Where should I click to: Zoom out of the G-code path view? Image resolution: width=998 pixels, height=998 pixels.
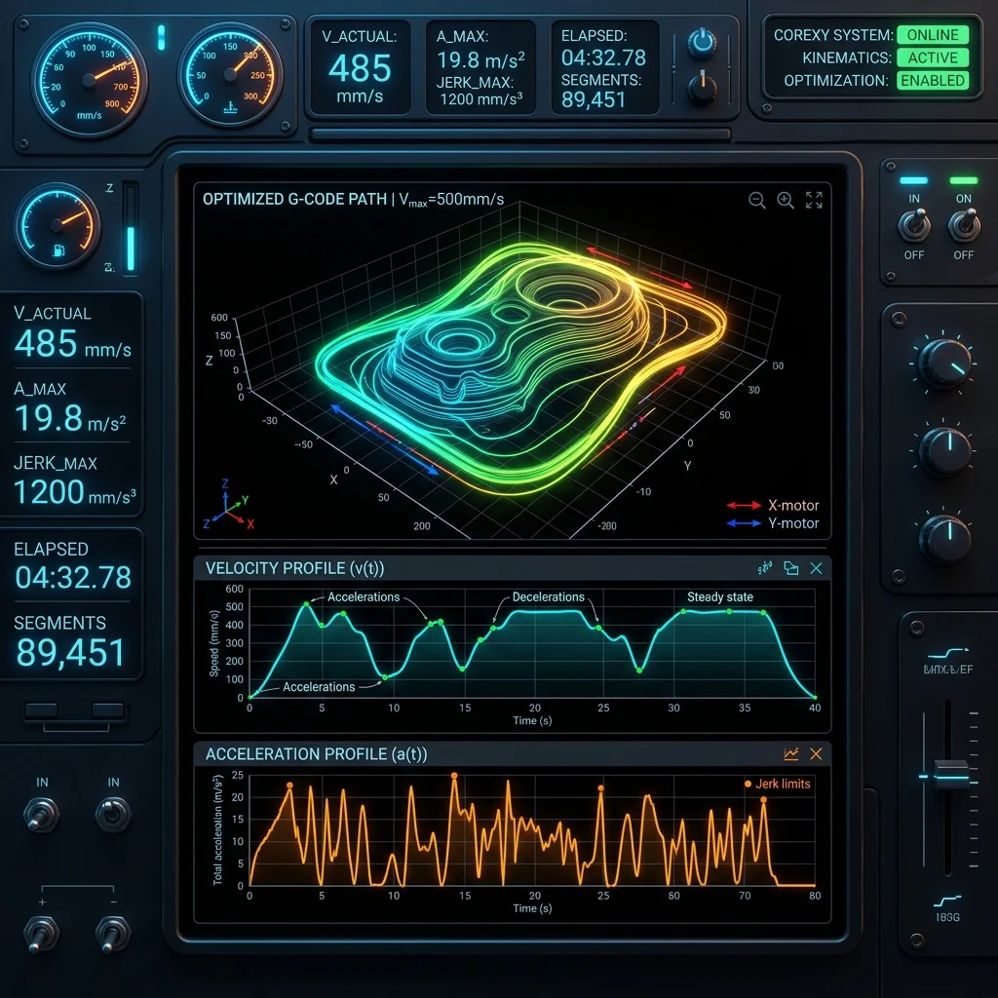(756, 201)
